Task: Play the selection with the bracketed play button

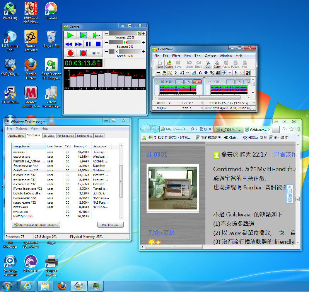Action: point(83,35)
